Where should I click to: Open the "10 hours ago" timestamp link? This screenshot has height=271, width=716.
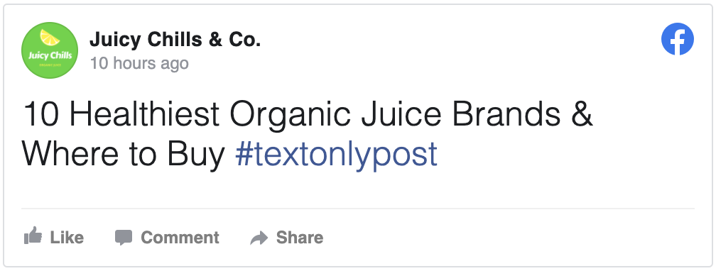click(x=139, y=63)
